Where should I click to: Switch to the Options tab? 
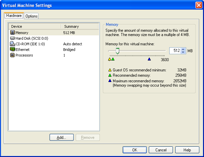[x=31, y=16]
